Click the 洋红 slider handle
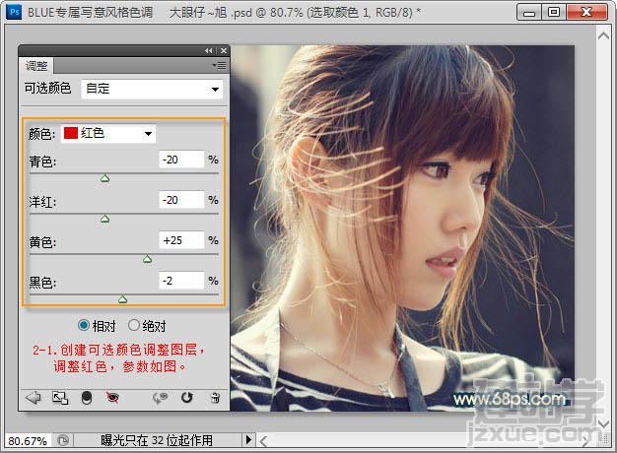The height and width of the screenshot is (453, 617). coord(104,219)
